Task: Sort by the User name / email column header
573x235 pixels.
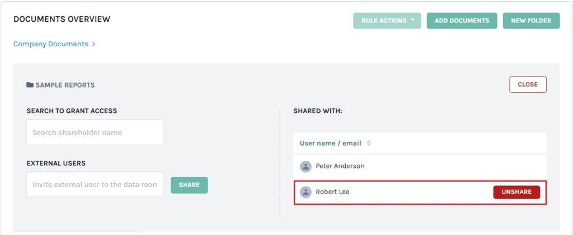Action: click(330, 143)
